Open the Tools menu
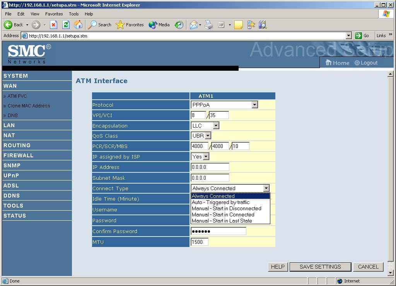The height and width of the screenshot is (286, 396). coord(74,14)
